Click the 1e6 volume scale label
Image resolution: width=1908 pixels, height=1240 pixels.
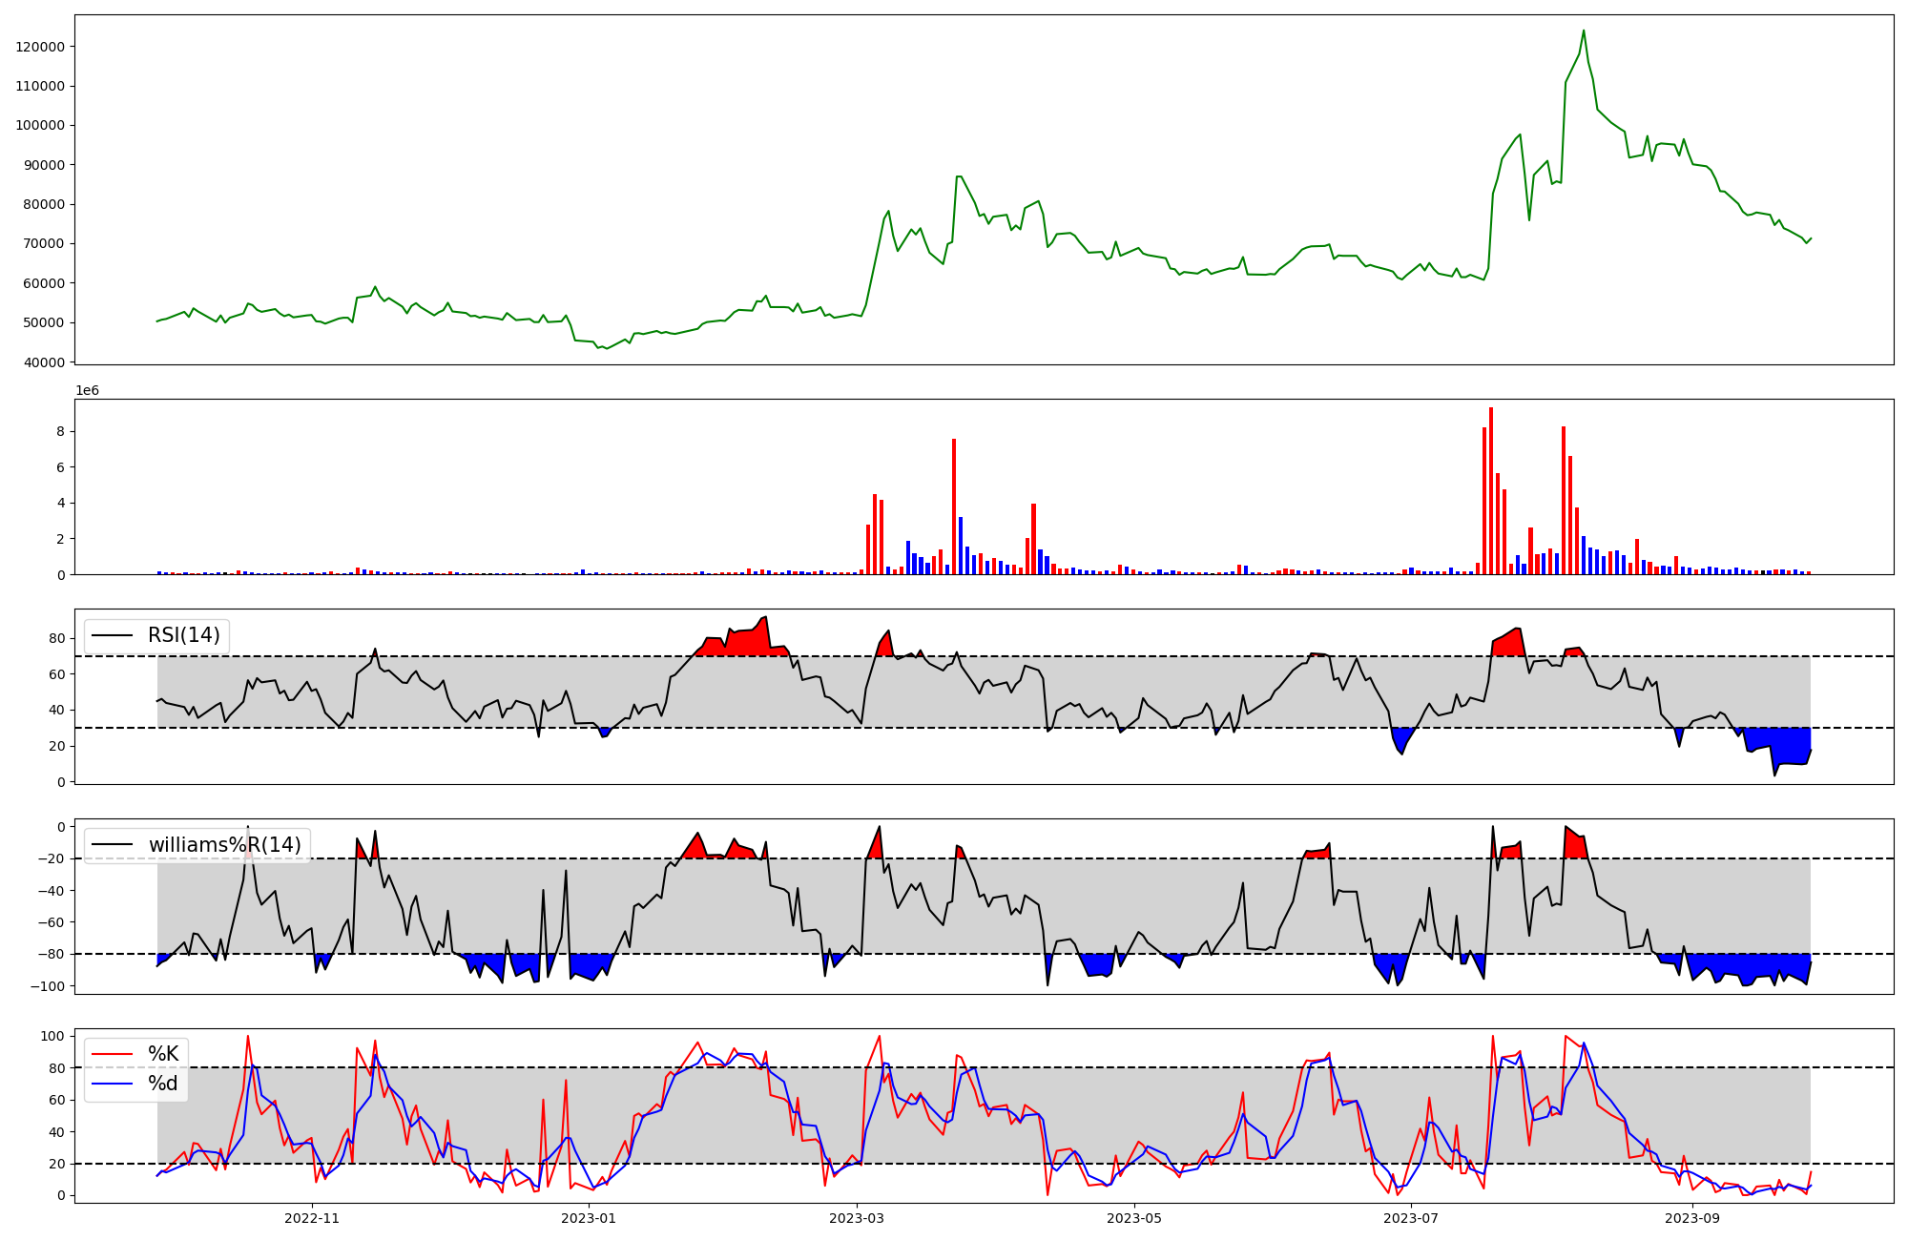(x=87, y=391)
